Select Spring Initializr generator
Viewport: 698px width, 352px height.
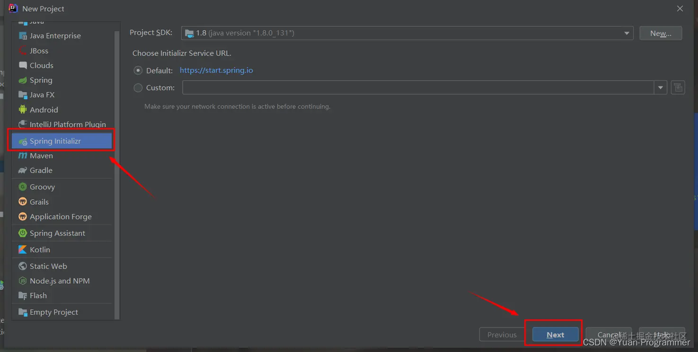[x=62, y=141]
